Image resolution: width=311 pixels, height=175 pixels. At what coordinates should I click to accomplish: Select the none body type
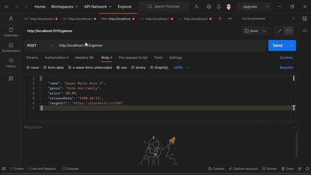33,68
